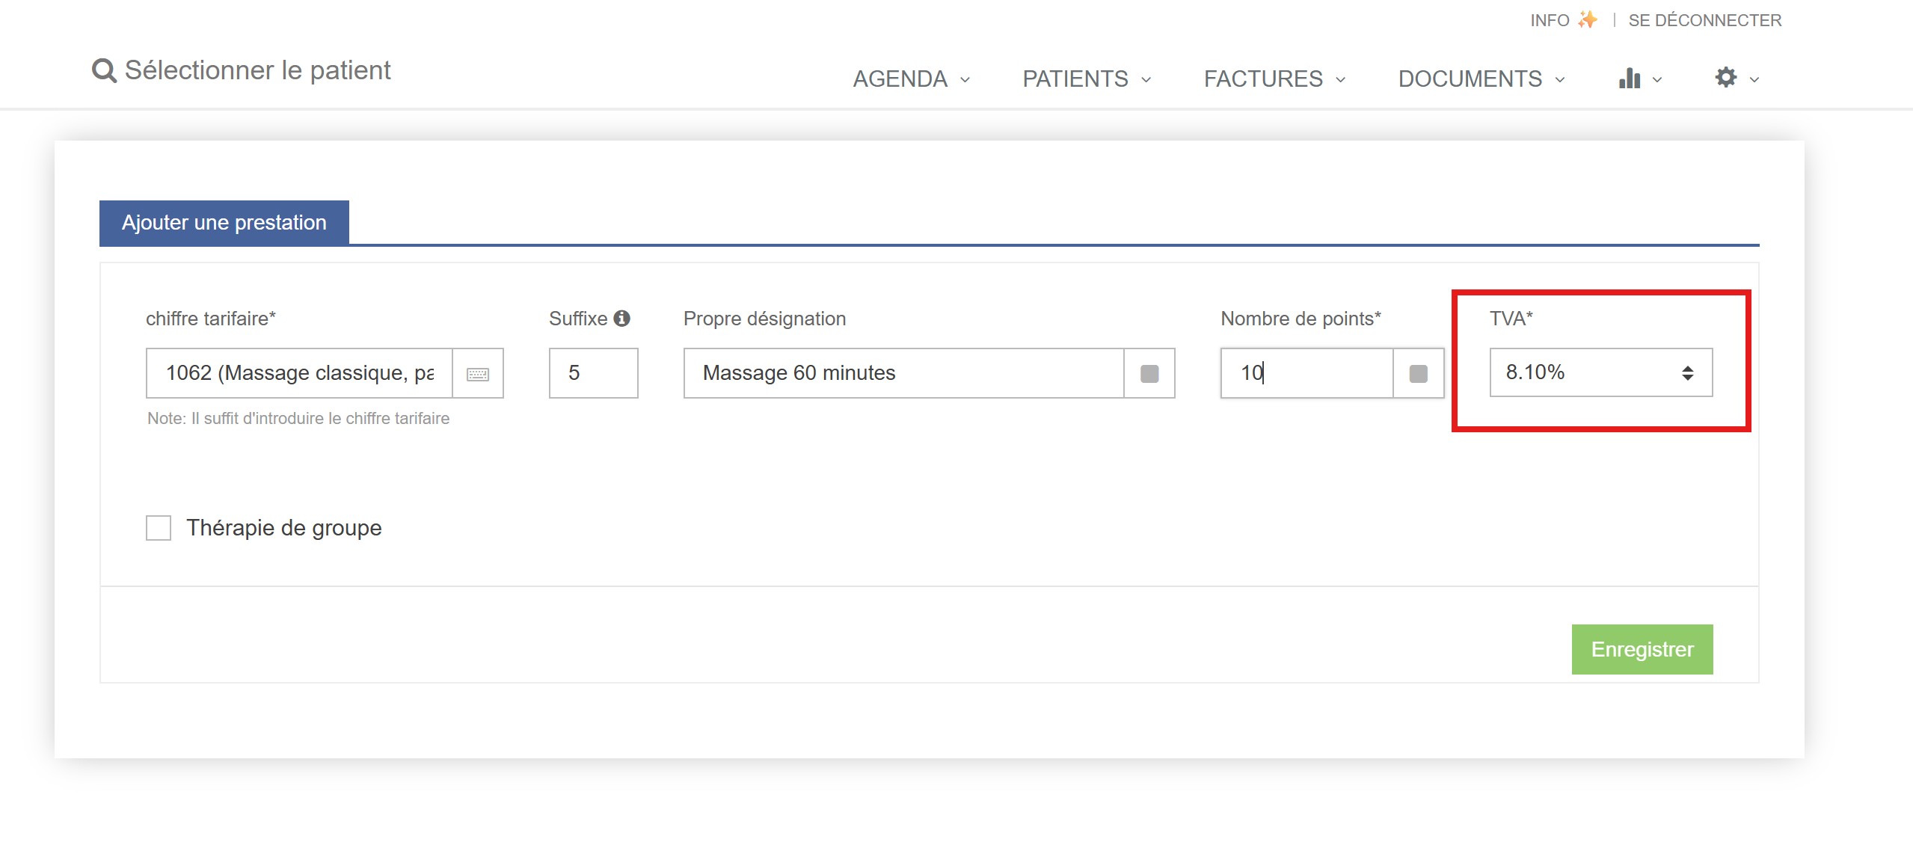Click the SE DÉCONNECTER link
The height and width of the screenshot is (857, 1913).
point(1705,20)
